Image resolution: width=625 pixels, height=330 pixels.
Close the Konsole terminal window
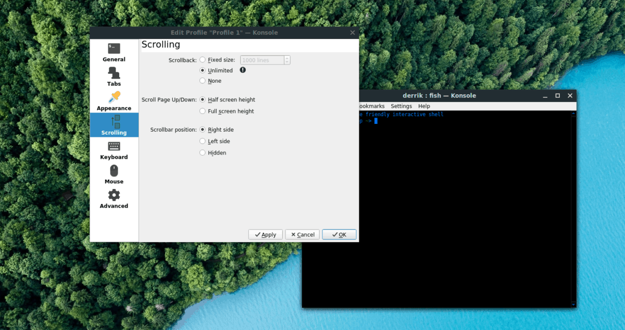[570, 96]
